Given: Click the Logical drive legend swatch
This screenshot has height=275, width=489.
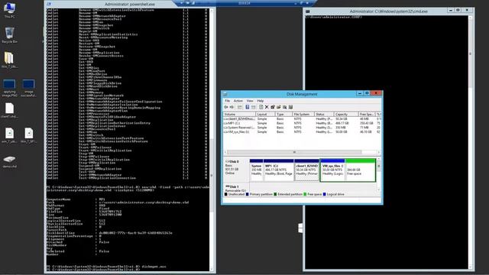Looking at the screenshot, I should pyautogui.click(x=324, y=194).
